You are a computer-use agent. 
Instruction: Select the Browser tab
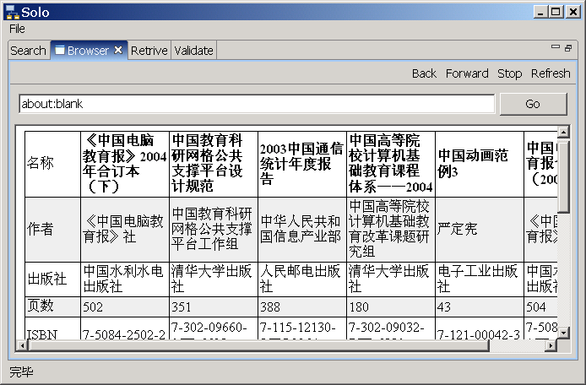click(88, 51)
